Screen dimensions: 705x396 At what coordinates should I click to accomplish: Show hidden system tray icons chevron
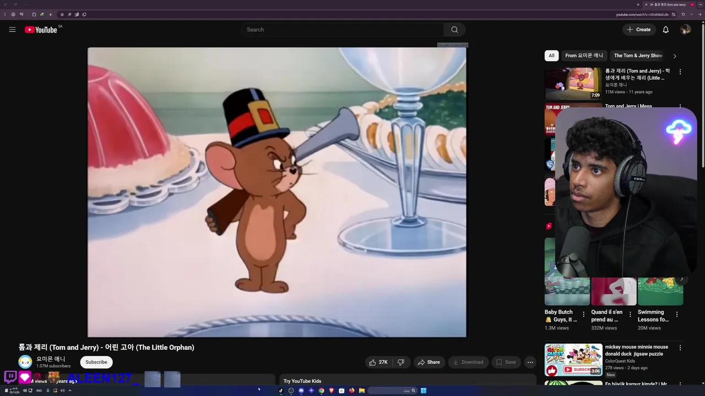(x=70, y=391)
